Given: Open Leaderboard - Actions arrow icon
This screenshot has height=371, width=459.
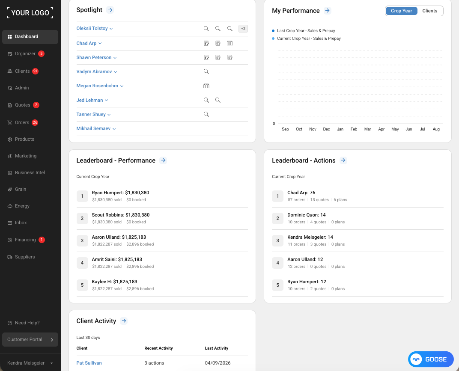Looking at the screenshot, I should click(343, 160).
